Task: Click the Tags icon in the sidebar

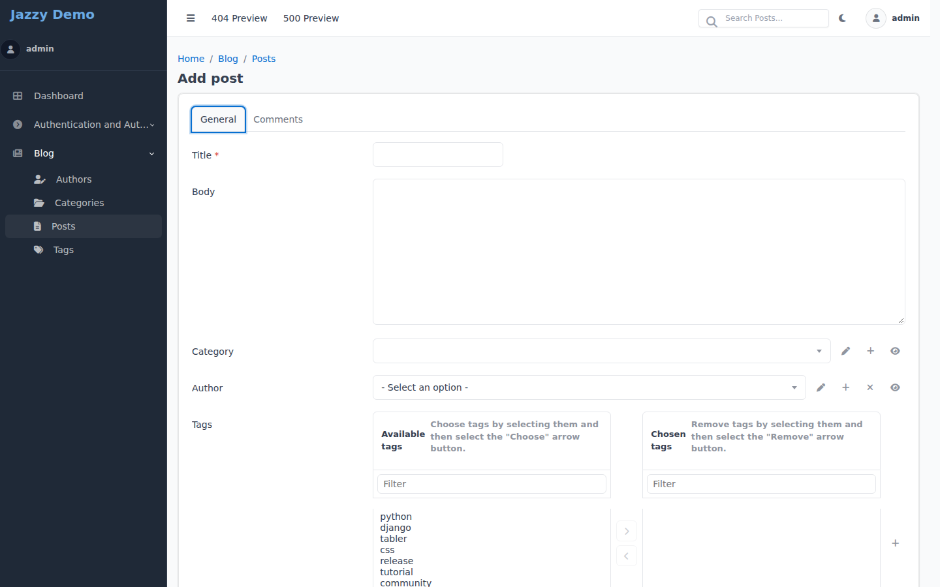Action: [x=39, y=250]
